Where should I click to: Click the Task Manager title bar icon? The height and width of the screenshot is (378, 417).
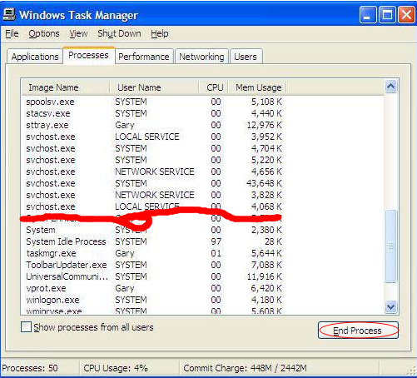9,14
